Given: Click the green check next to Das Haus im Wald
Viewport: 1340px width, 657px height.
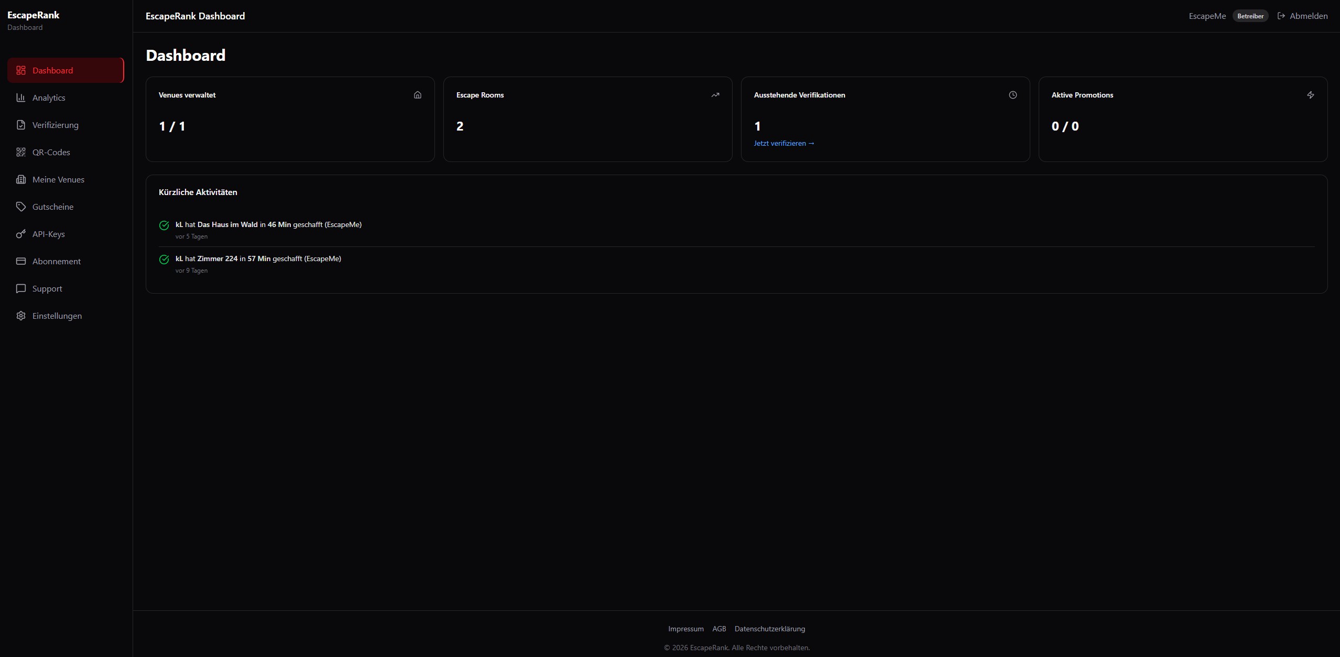Looking at the screenshot, I should (x=164, y=225).
